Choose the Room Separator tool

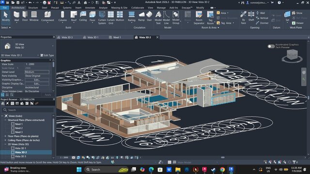[199, 18]
